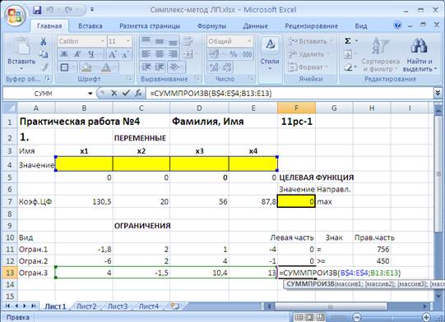Apply Comma style 000
Viewport: 445px width, 322px height.
tap(247, 54)
